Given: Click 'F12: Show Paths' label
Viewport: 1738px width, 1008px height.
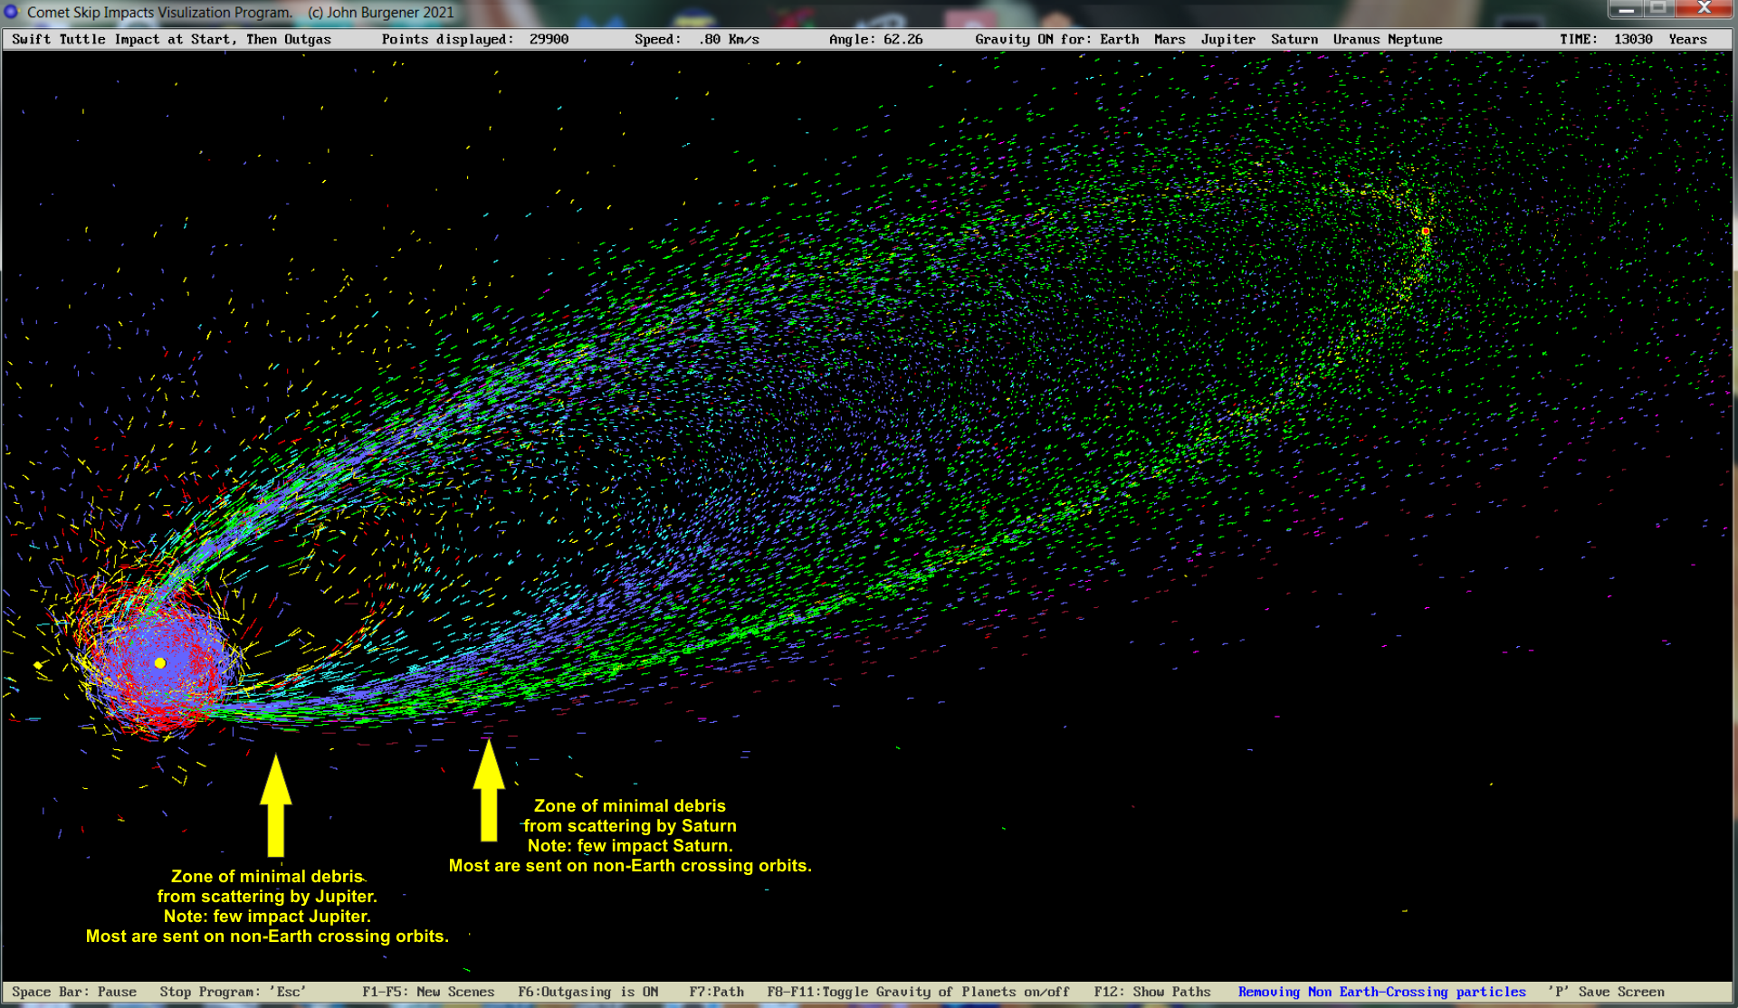Looking at the screenshot, I should (1151, 992).
